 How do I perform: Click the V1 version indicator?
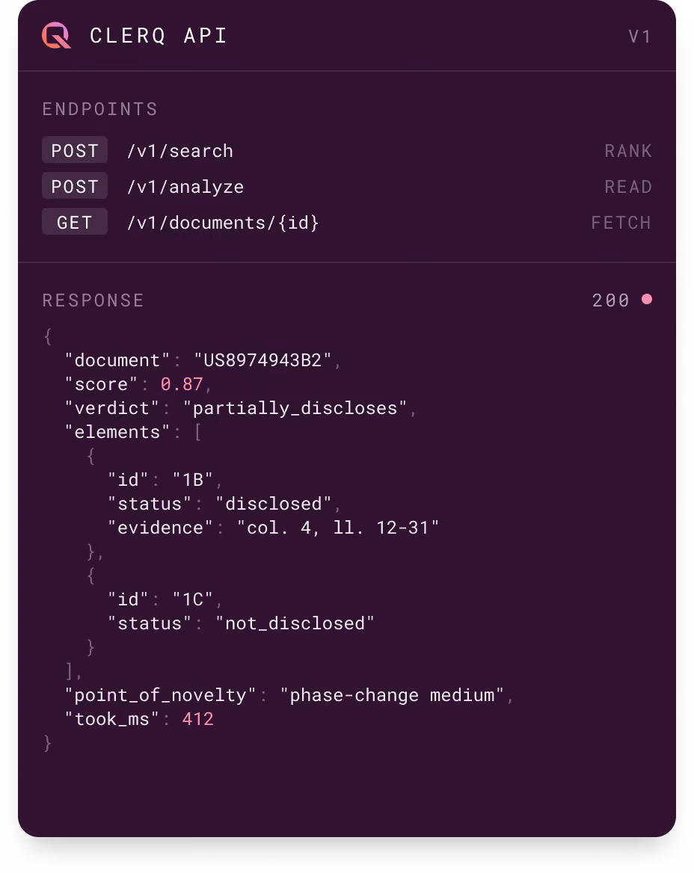639,37
